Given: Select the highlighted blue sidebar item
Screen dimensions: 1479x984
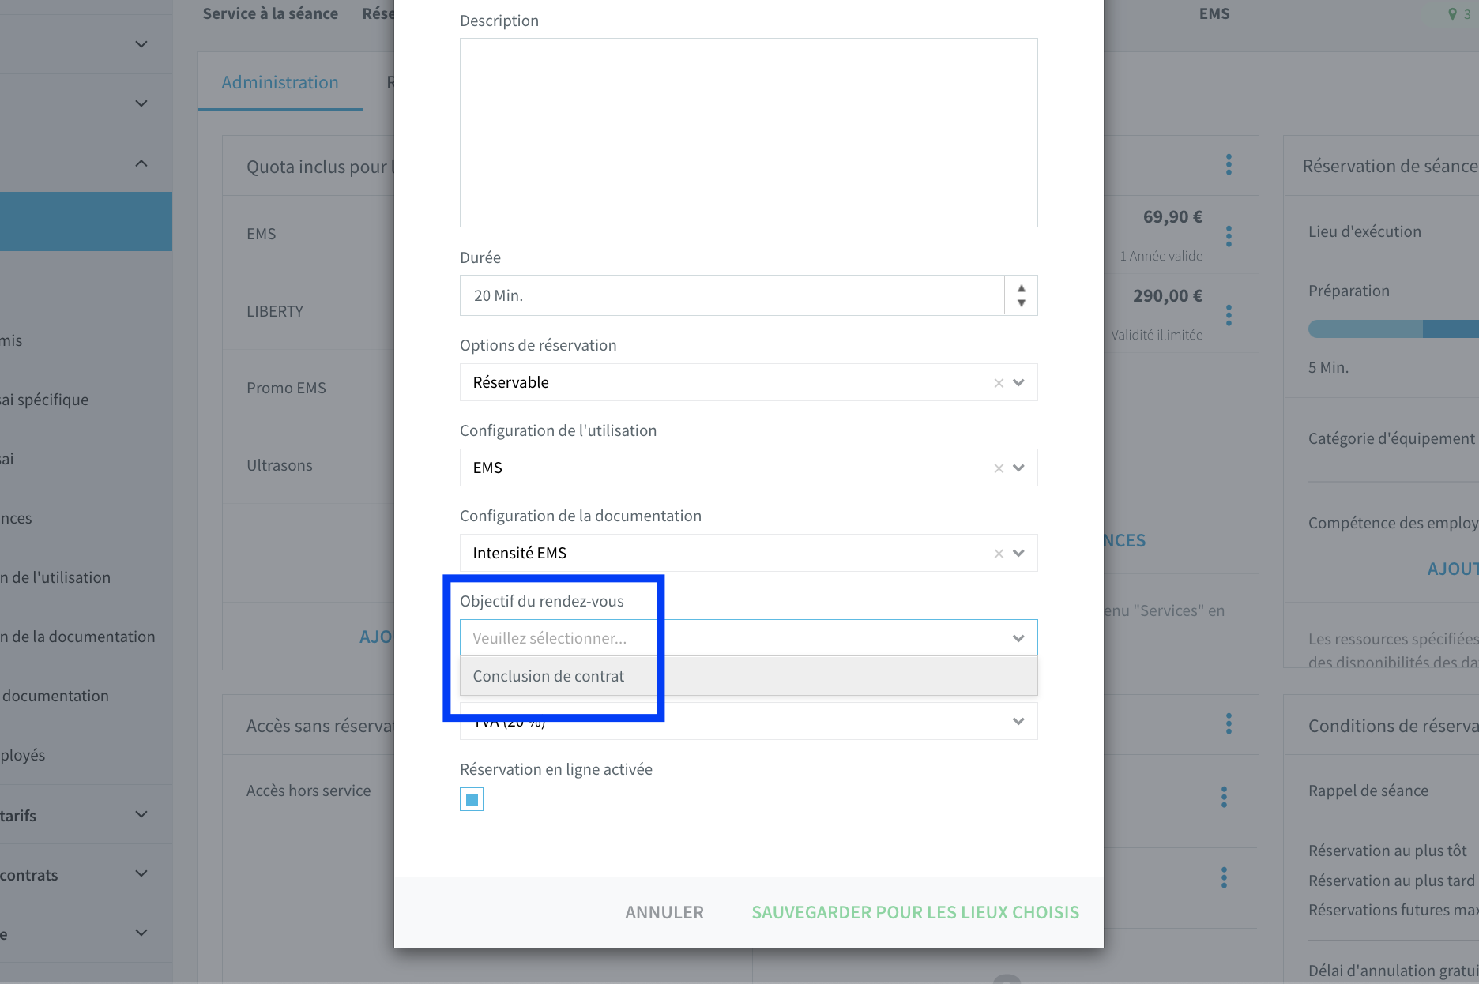Looking at the screenshot, I should 86,221.
